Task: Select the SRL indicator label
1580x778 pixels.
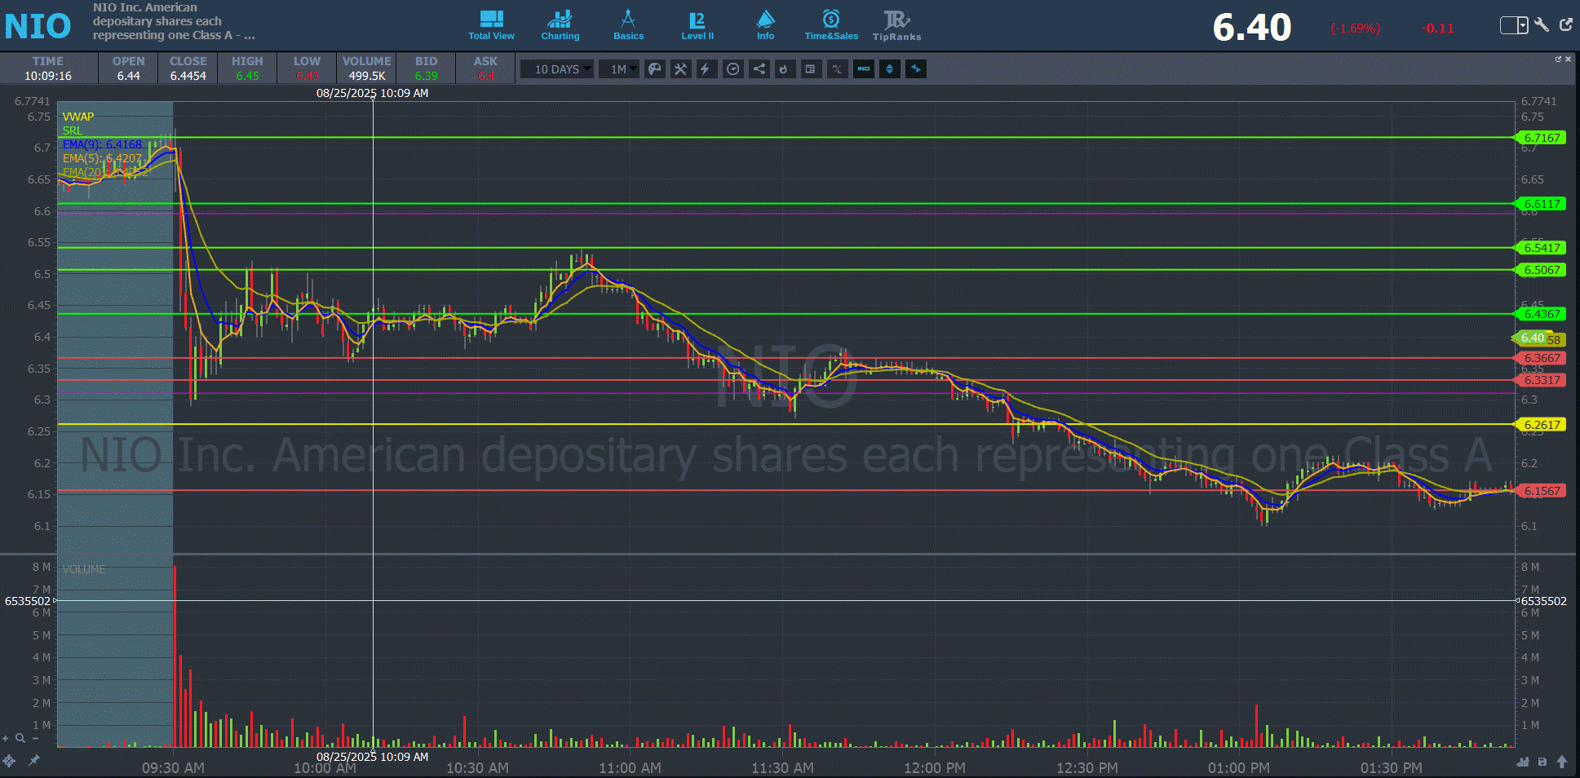Action: [73, 130]
